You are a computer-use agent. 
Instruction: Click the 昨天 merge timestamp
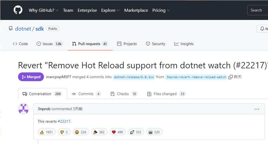point(238,77)
